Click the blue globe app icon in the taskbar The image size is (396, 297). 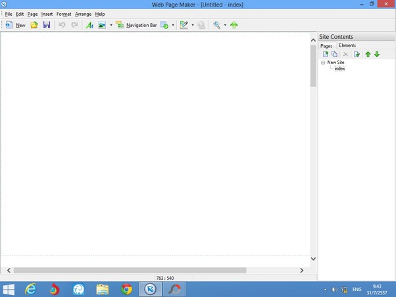(78, 289)
